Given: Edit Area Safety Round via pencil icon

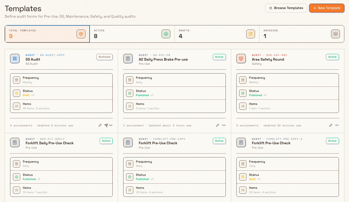Looking at the screenshot, I should [x=331, y=125].
